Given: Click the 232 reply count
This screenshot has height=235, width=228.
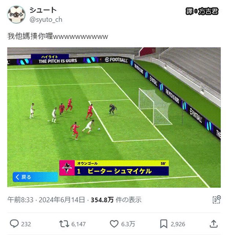Looking at the screenshot, I should [x=26, y=224].
